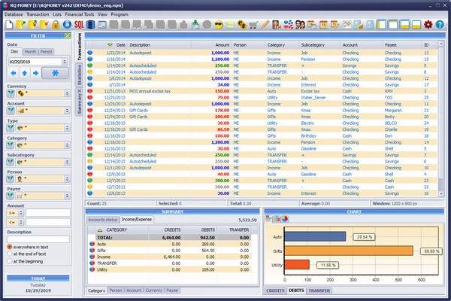Click the SQL icon in the toolbar
The image size is (451, 301).
pyautogui.click(x=78, y=24)
